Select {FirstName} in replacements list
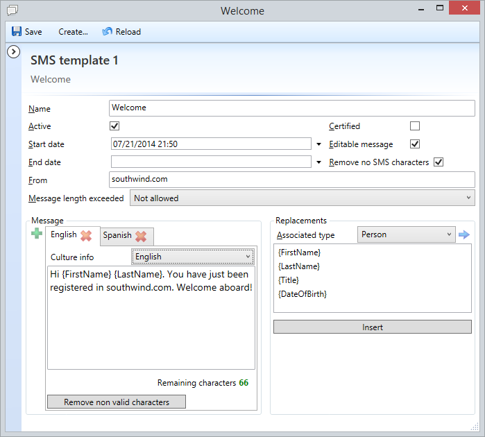Viewport: 485px width, 437px height. tap(299, 252)
